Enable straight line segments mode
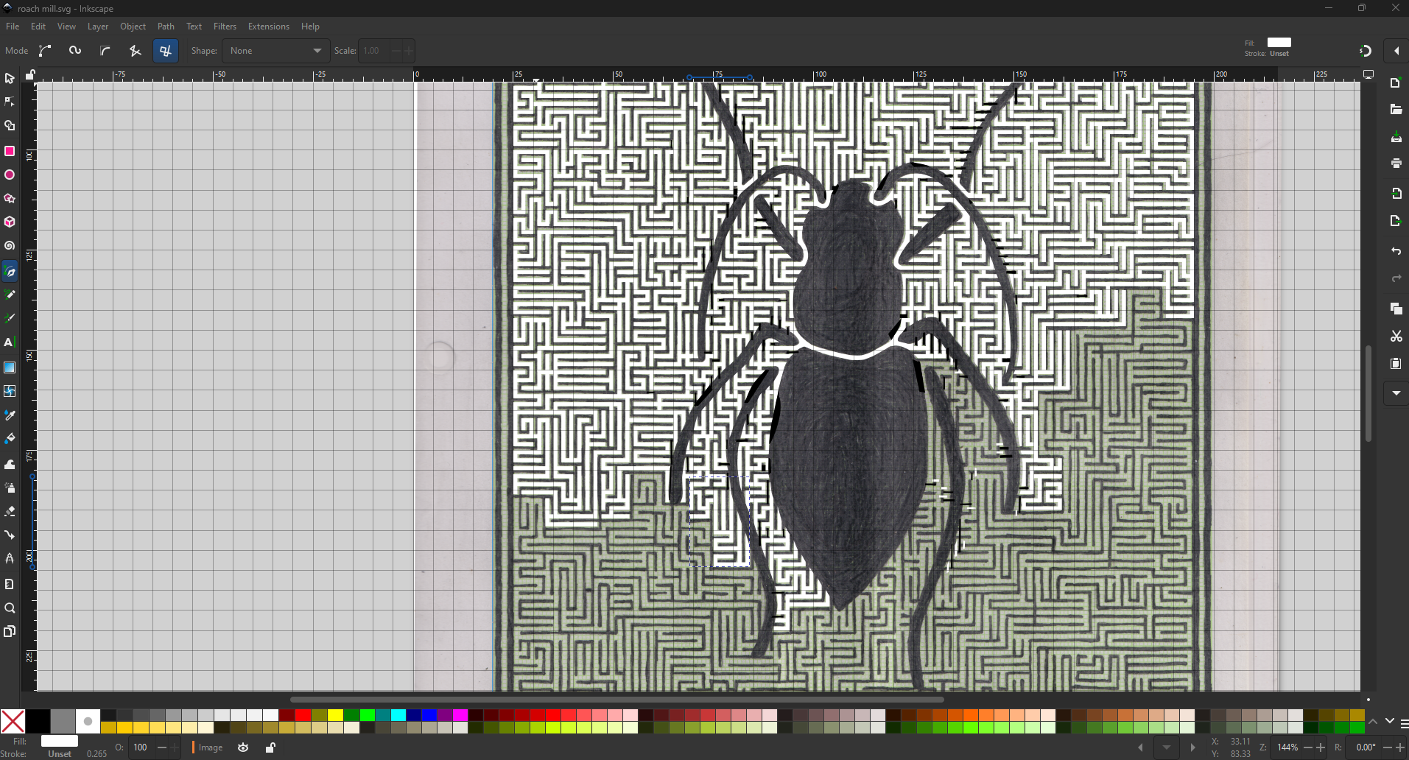The image size is (1409, 760). (136, 51)
